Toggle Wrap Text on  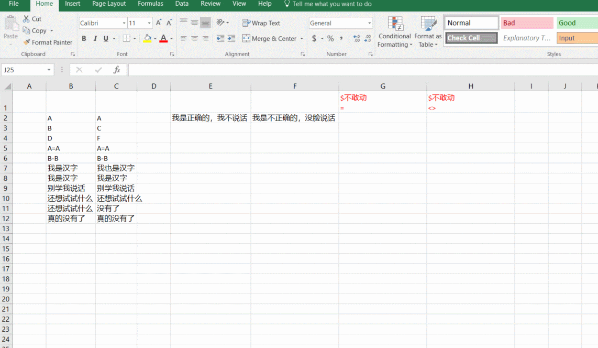click(261, 23)
